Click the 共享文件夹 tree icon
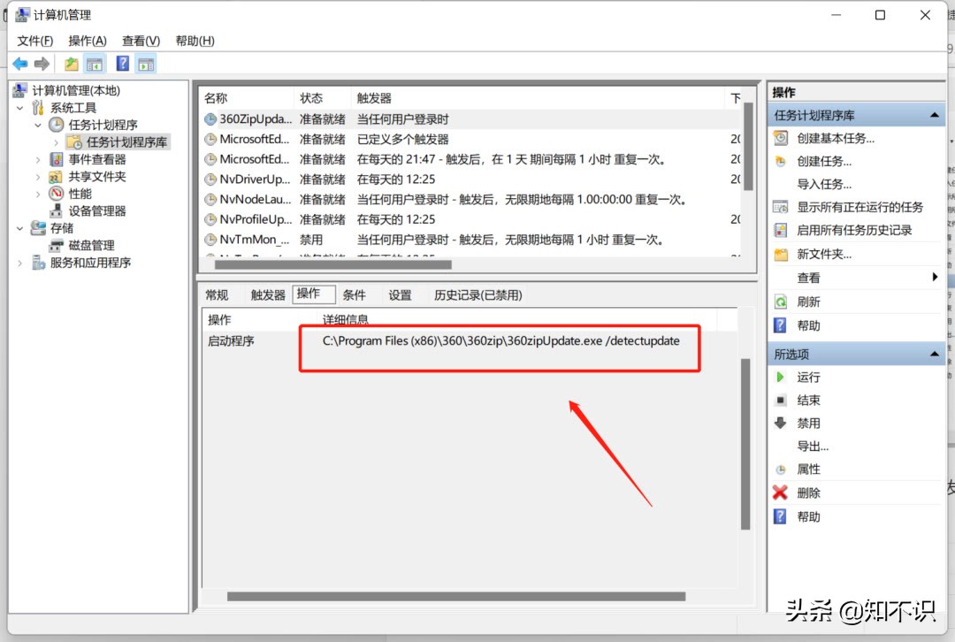955x642 pixels. pos(56,177)
